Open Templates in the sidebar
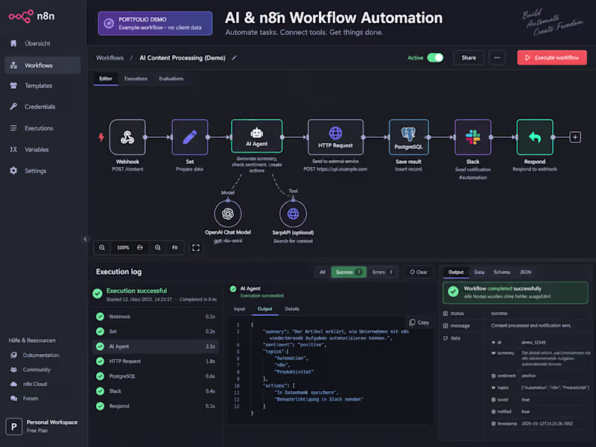Viewport: 596px width, 447px height. pos(42,86)
